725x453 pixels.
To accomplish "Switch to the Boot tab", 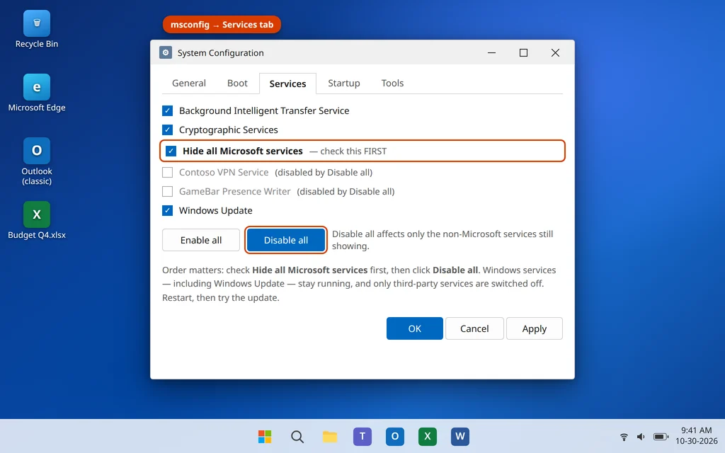I will [237, 84].
